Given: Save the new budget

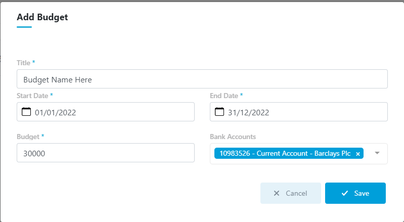Looking at the screenshot, I should 355,193.
